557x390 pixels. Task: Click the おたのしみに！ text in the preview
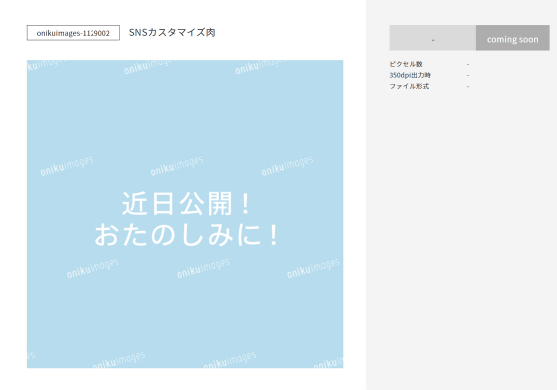pyautogui.click(x=187, y=235)
